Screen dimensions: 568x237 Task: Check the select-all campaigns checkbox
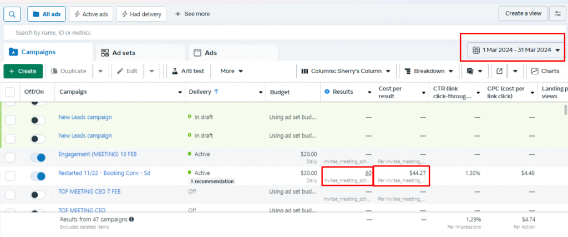click(11, 92)
